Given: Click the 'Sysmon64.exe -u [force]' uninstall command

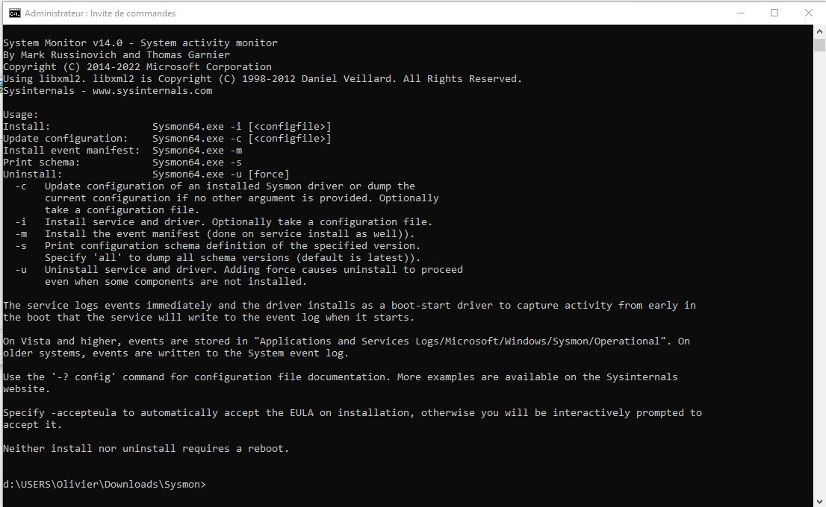Looking at the screenshot, I should [220, 174].
